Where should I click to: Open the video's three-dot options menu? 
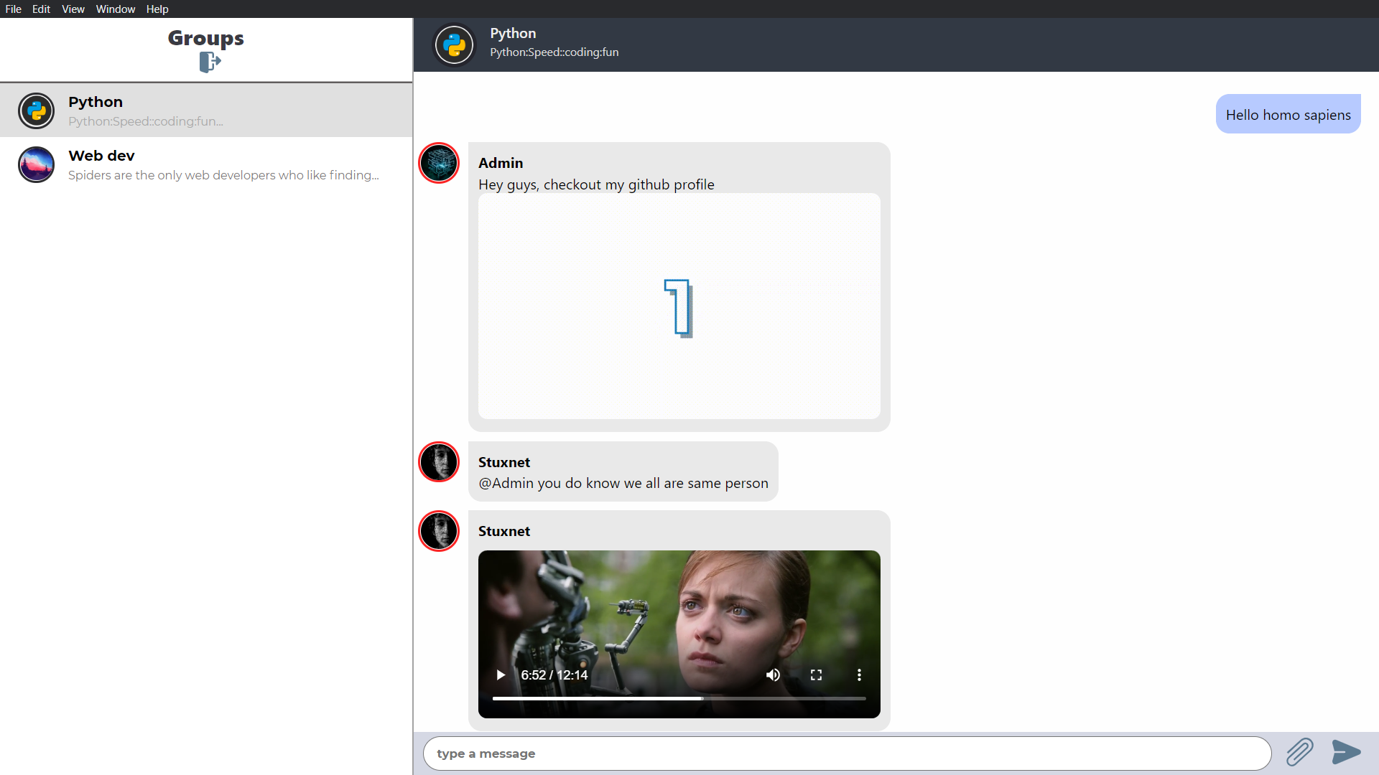pyautogui.click(x=859, y=675)
